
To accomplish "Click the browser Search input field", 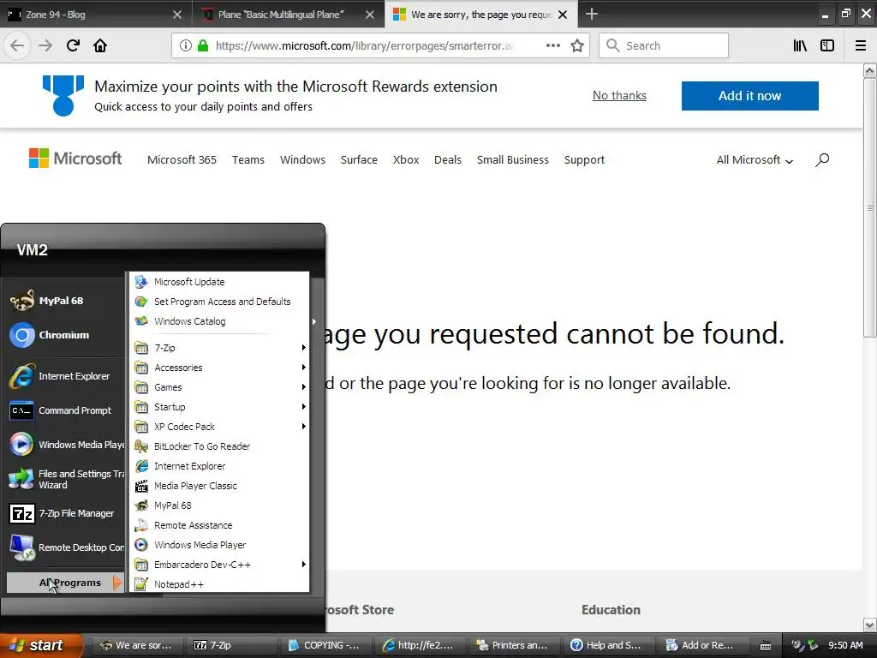I will coord(664,45).
